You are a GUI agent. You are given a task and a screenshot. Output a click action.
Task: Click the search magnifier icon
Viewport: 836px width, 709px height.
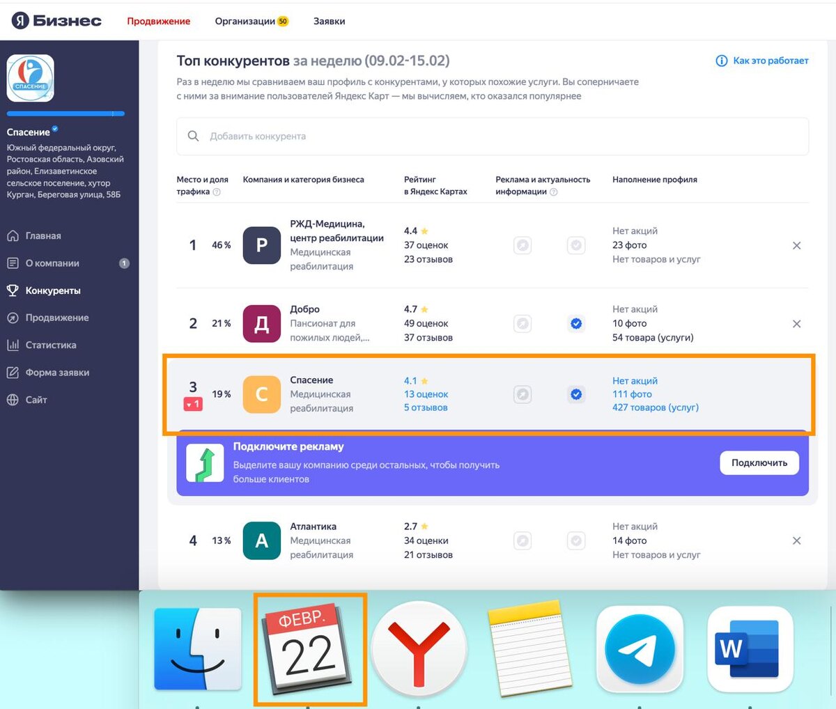(194, 136)
